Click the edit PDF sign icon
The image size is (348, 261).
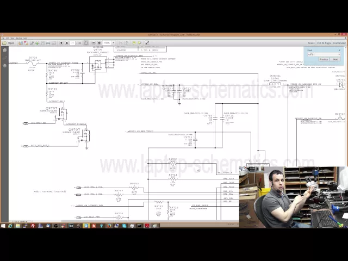pyautogui.click(x=32, y=43)
